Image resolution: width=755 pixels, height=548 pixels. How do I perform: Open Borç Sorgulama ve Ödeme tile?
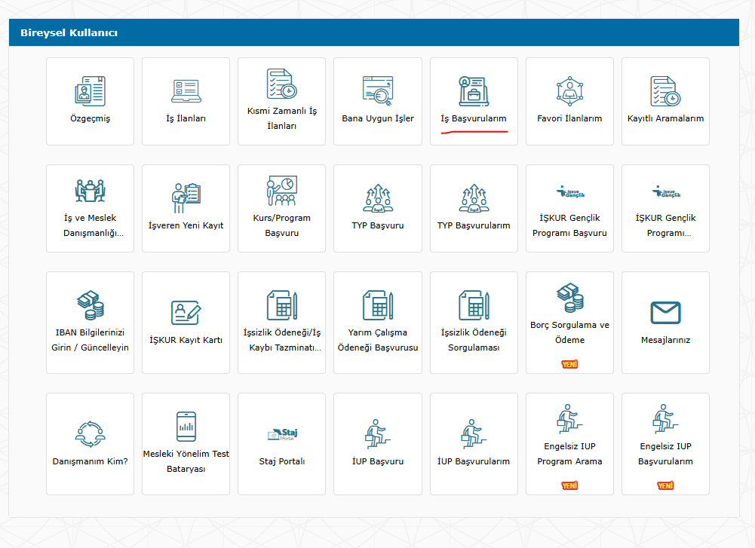569,322
